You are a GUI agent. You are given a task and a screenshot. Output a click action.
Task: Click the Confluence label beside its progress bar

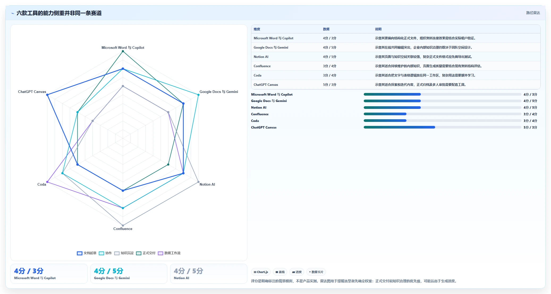[260, 114]
